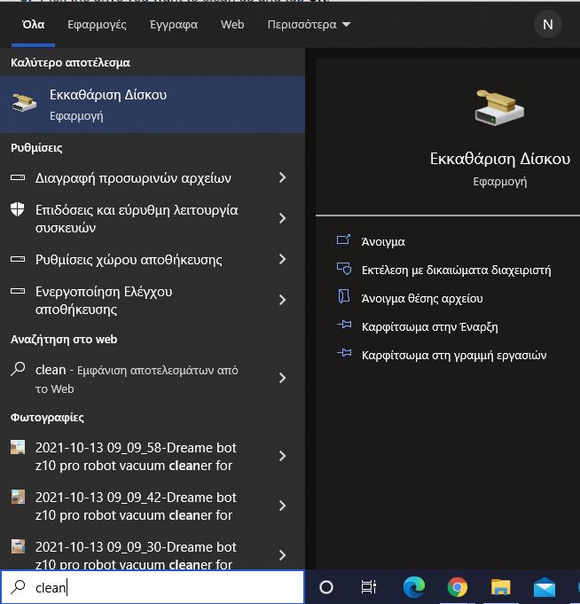Click storage icon beside Ενεργοποίηση Ελέγχου αποθήκευσης
The image size is (580, 604).
18,291
